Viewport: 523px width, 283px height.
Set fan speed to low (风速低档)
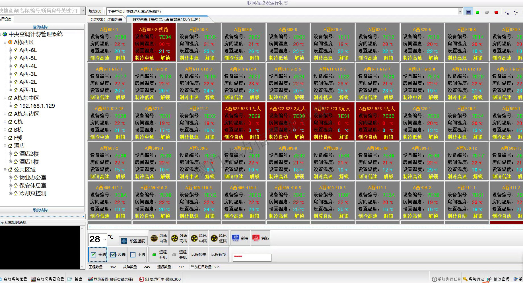pyautogui.click(x=219, y=238)
